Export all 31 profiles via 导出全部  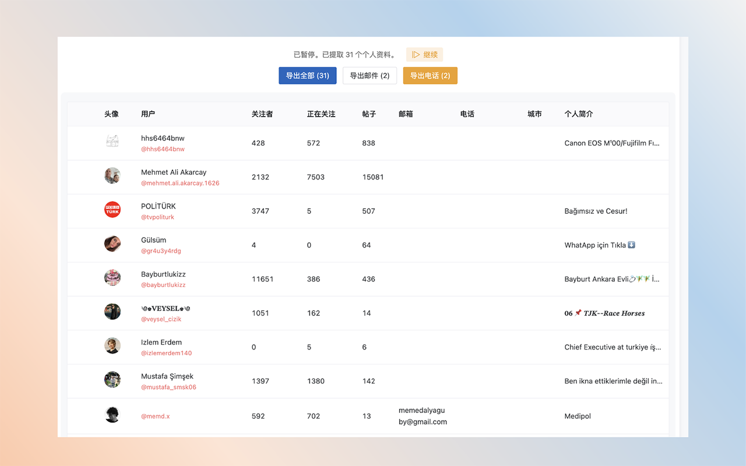[307, 75]
